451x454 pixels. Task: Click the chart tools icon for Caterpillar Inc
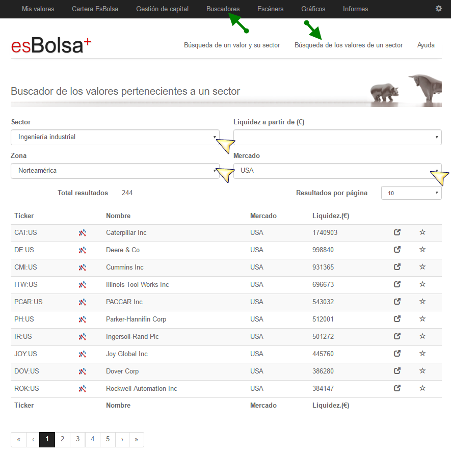82,233
